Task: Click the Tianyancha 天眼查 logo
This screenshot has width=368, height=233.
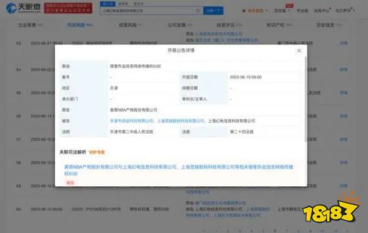Action: coord(23,8)
